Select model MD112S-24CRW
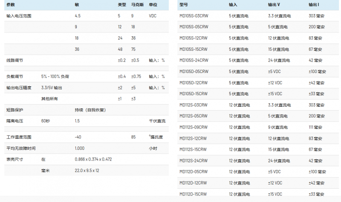 194,161
